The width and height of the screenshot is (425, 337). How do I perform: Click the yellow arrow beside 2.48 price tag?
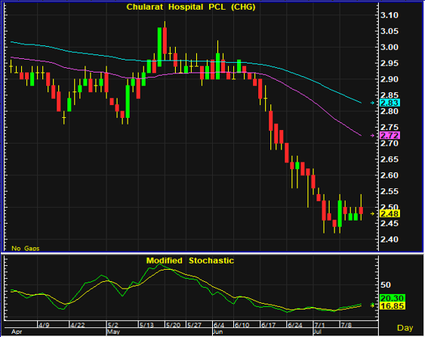pyautogui.click(x=373, y=214)
